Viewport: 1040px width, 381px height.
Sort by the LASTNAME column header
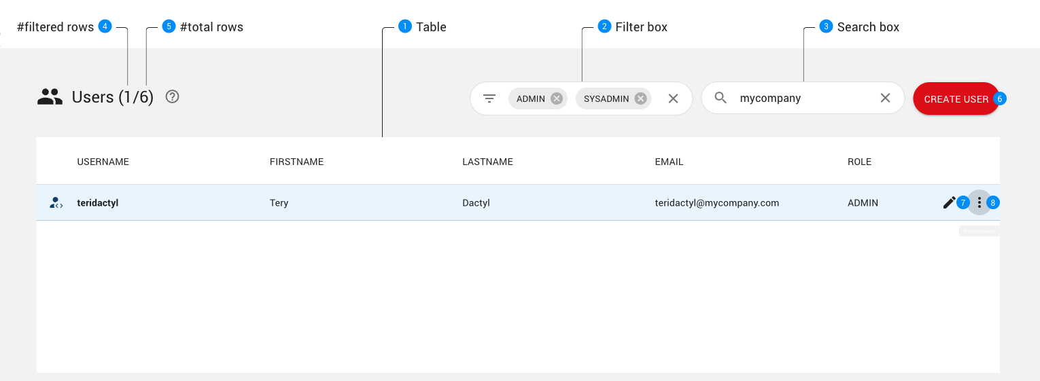[487, 162]
